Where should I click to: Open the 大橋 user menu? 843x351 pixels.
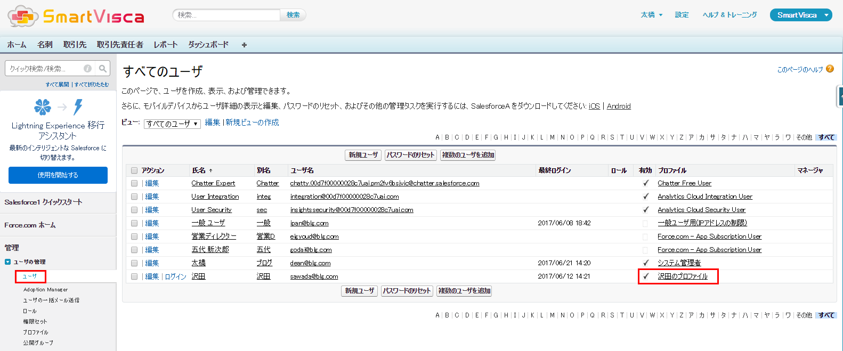tap(651, 15)
